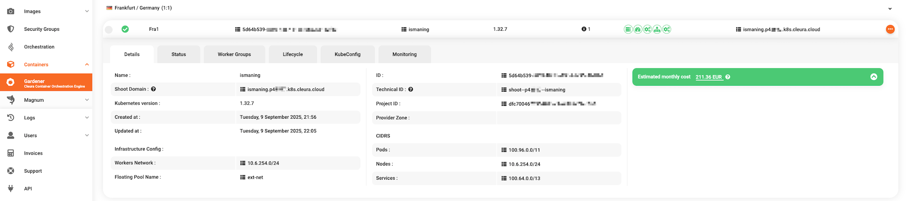The image size is (909, 201).
Task: Click the green network hierarchy status icon
Action: (x=657, y=29)
